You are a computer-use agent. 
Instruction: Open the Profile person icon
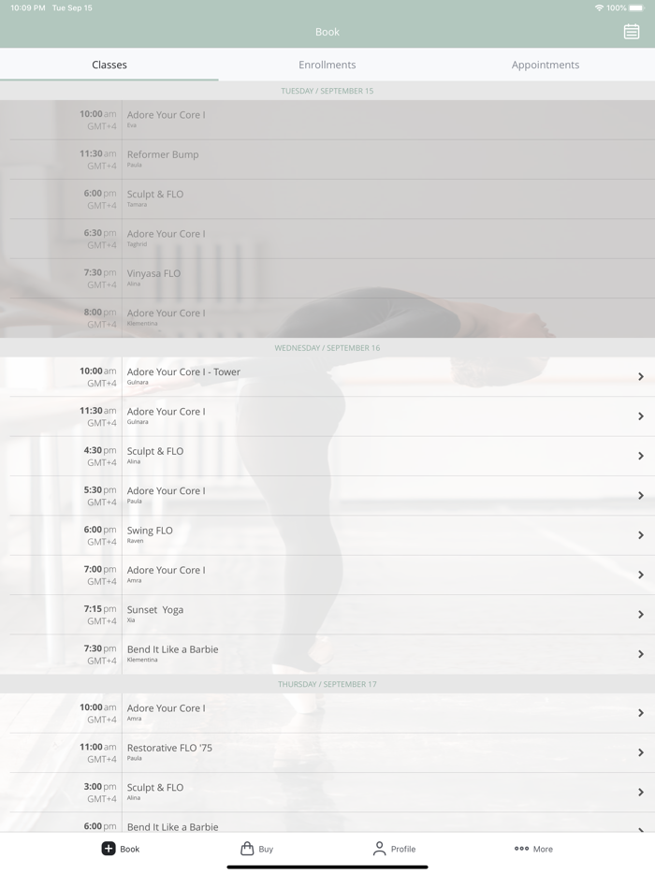pyautogui.click(x=379, y=849)
